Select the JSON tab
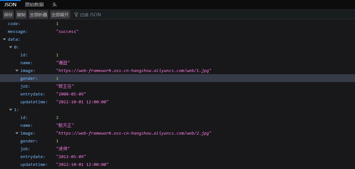 tap(10, 5)
